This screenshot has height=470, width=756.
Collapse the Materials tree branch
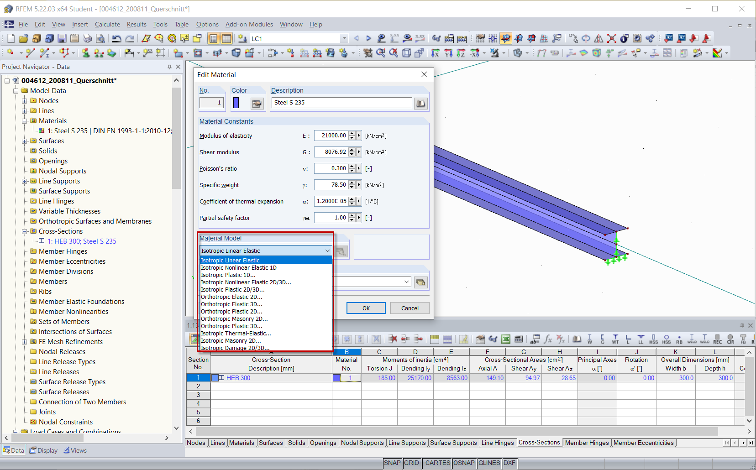tap(24, 120)
